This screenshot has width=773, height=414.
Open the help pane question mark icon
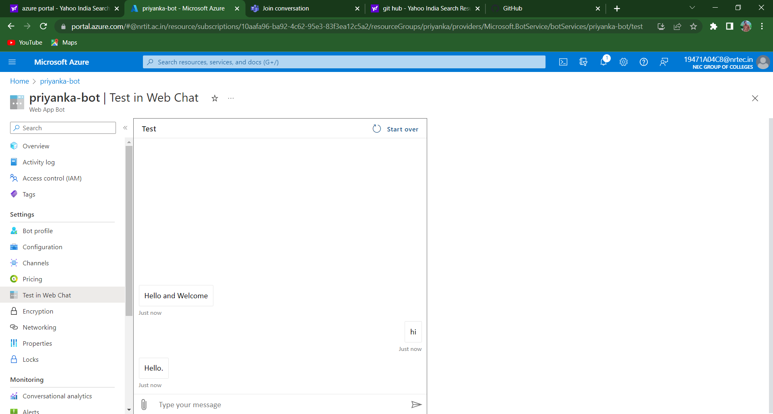643,62
